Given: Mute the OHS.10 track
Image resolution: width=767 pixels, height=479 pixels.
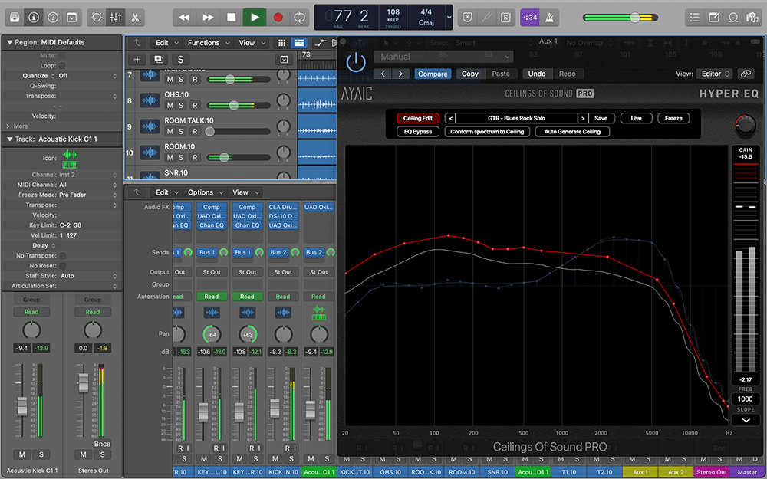Looking at the screenshot, I should (x=170, y=105).
